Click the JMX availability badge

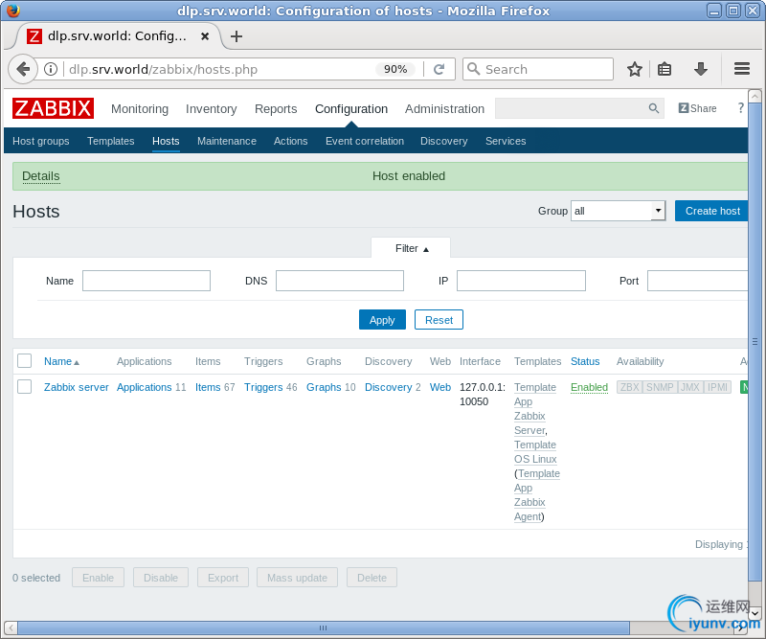pyautogui.click(x=689, y=387)
